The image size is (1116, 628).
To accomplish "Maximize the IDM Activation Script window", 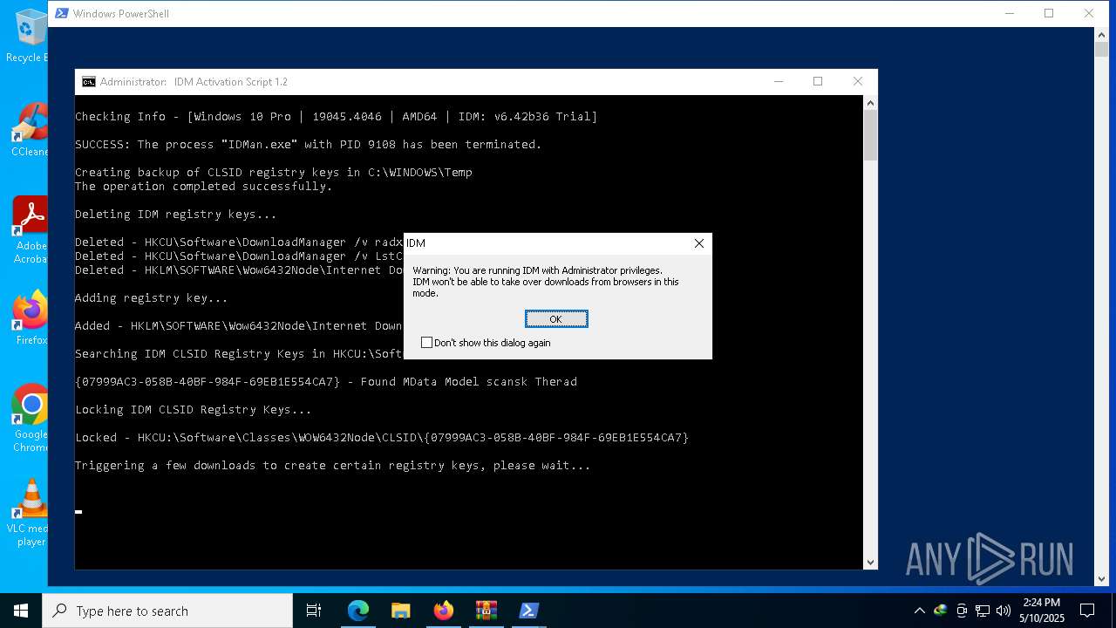I will click(818, 82).
